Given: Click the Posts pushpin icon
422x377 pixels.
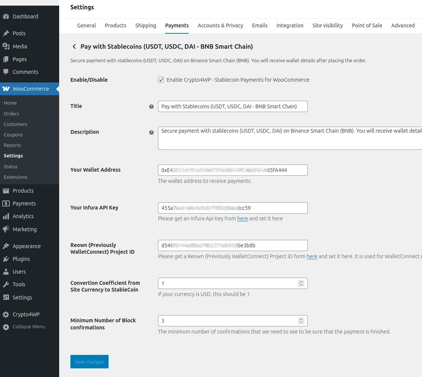Looking at the screenshot, I should [6, 33].
